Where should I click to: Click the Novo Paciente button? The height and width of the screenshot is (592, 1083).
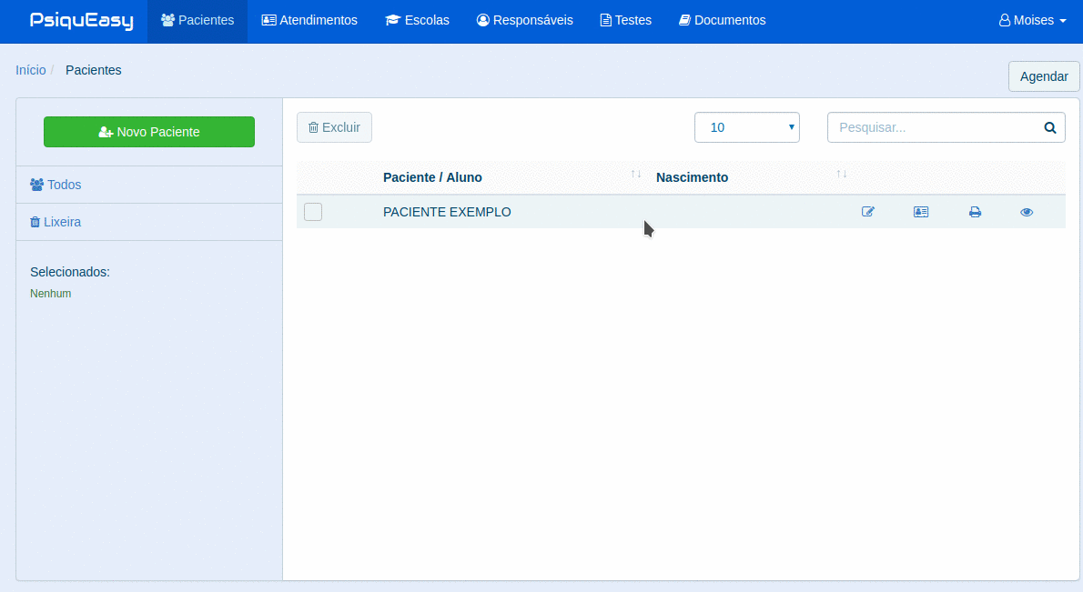click(149, 132)
